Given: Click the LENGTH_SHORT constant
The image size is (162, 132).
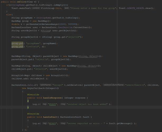Looking at the screenshot, I should coord(135,8).
